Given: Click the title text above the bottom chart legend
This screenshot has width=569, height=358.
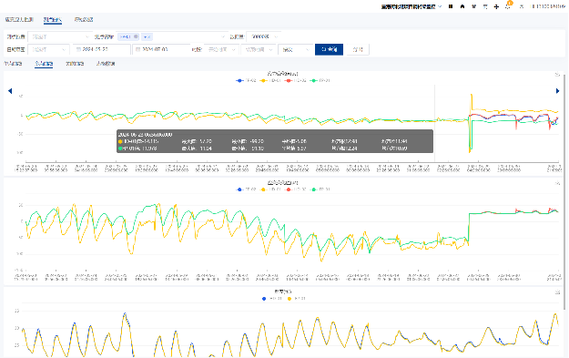Looking at the screenshot, I should [x=283, y=292].
